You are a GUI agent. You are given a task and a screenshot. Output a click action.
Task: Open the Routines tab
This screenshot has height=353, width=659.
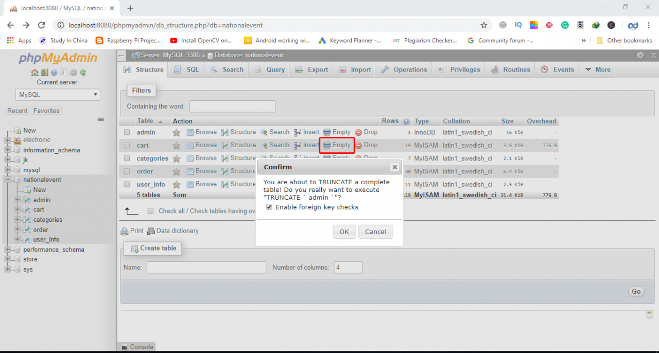511,70
